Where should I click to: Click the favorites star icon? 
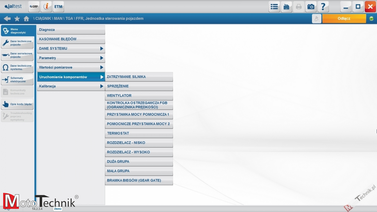17,19
